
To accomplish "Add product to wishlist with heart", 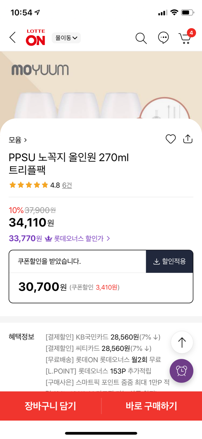I will pyautogui.click(x=170, y=139).
